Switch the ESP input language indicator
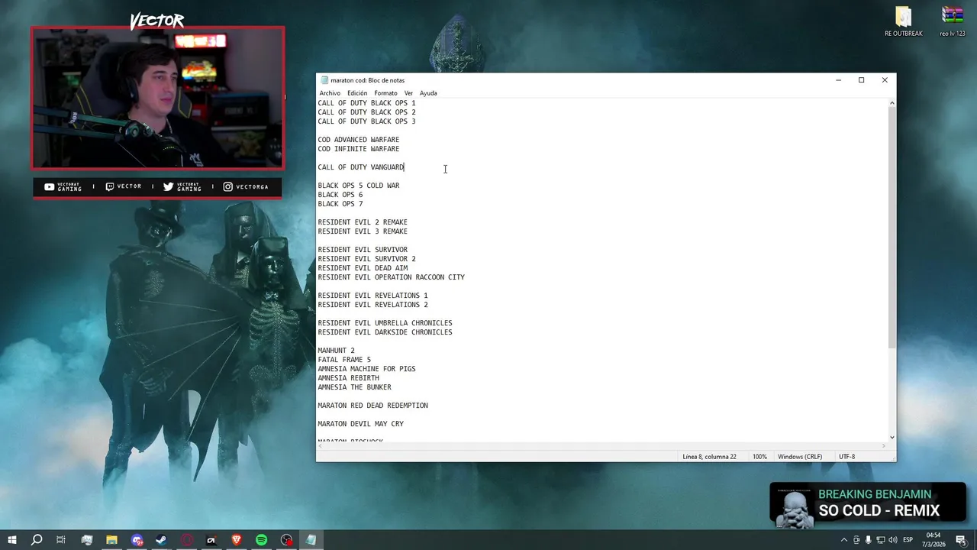Screen dimensions: 977x550 [908, 540]
